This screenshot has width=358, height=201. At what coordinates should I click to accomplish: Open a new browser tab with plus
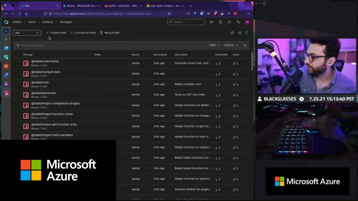190,6
